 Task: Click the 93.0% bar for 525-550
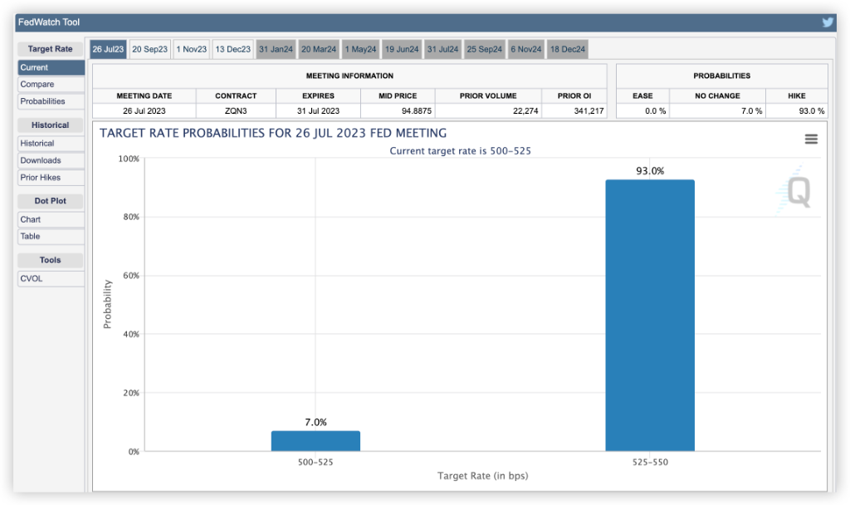point(650,315)
